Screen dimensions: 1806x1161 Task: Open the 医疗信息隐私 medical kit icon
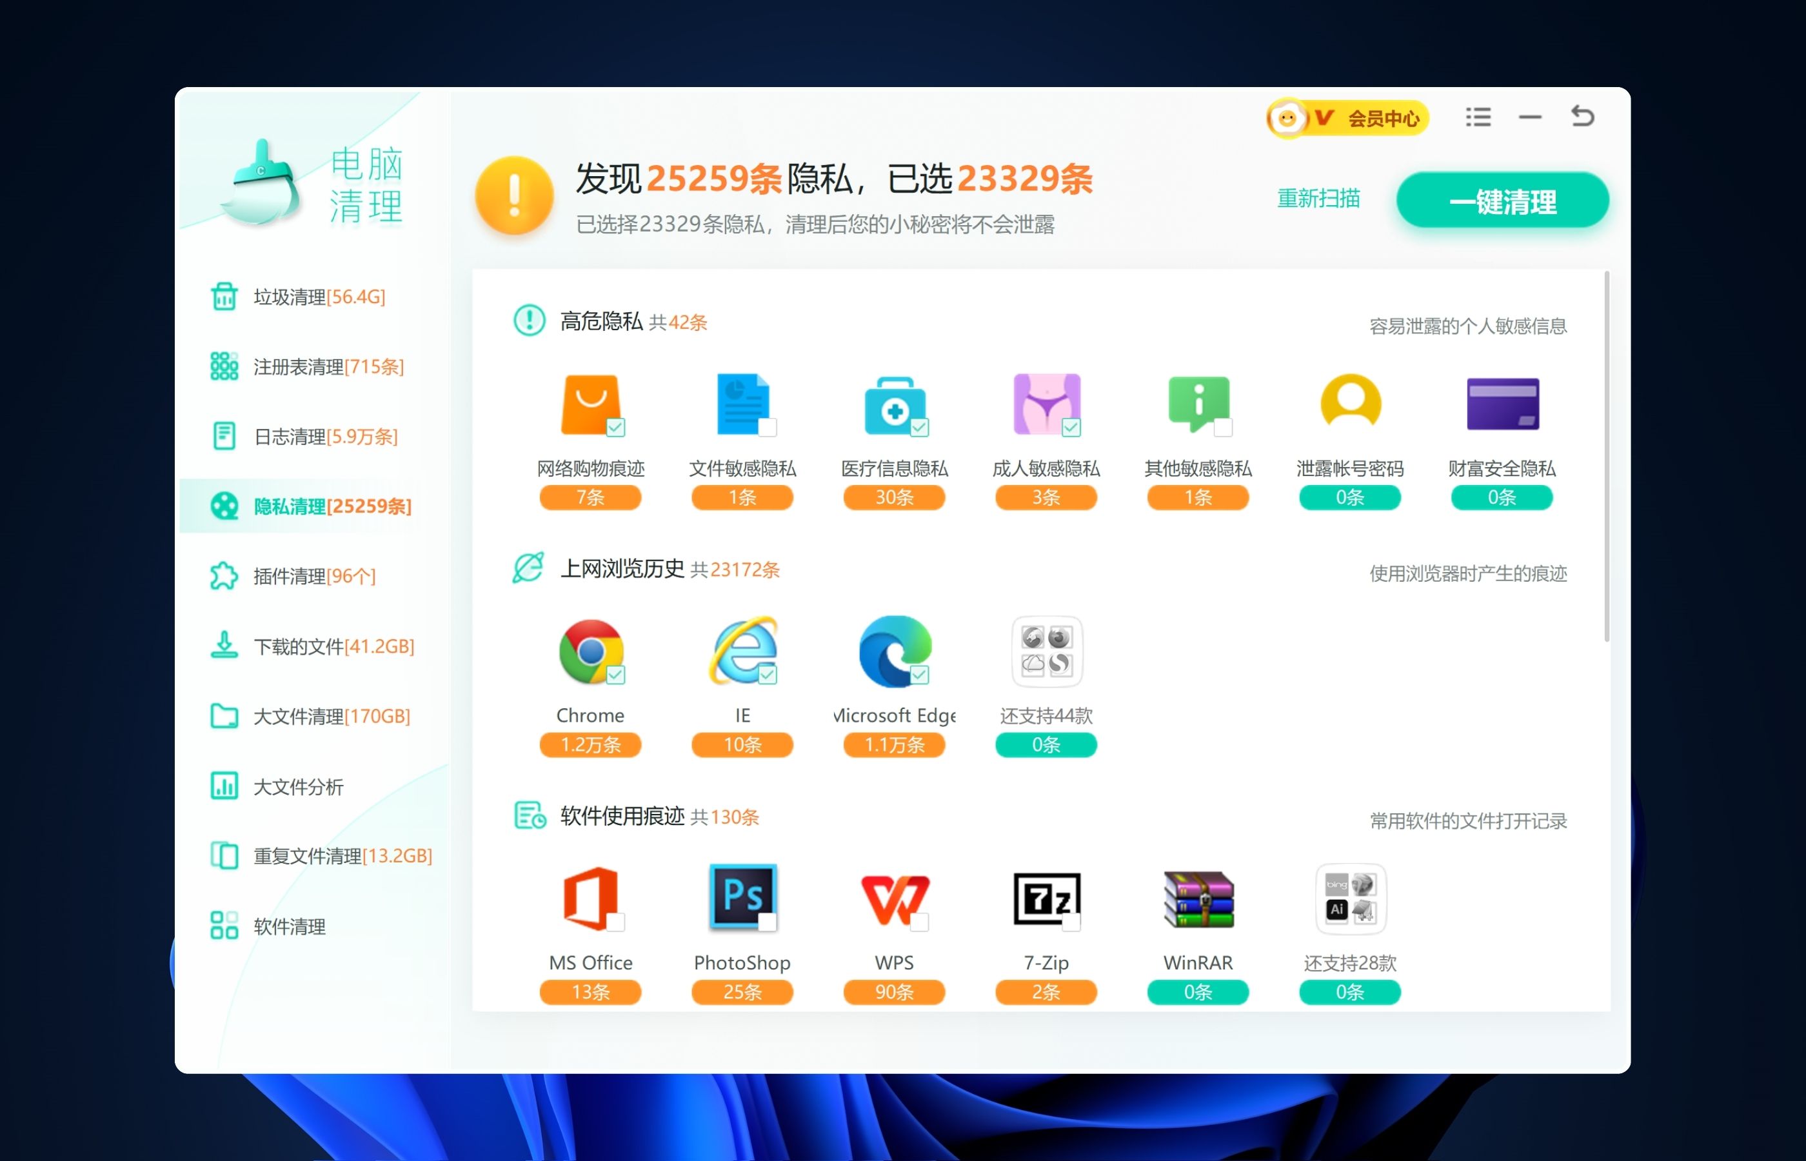(x=895, y=405)
